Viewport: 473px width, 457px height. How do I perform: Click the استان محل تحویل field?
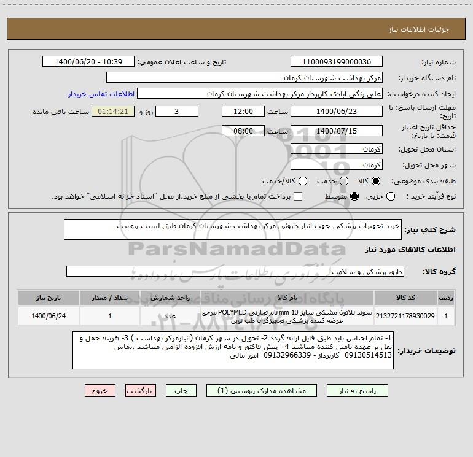pyautogui.click(x=337, y=149)
